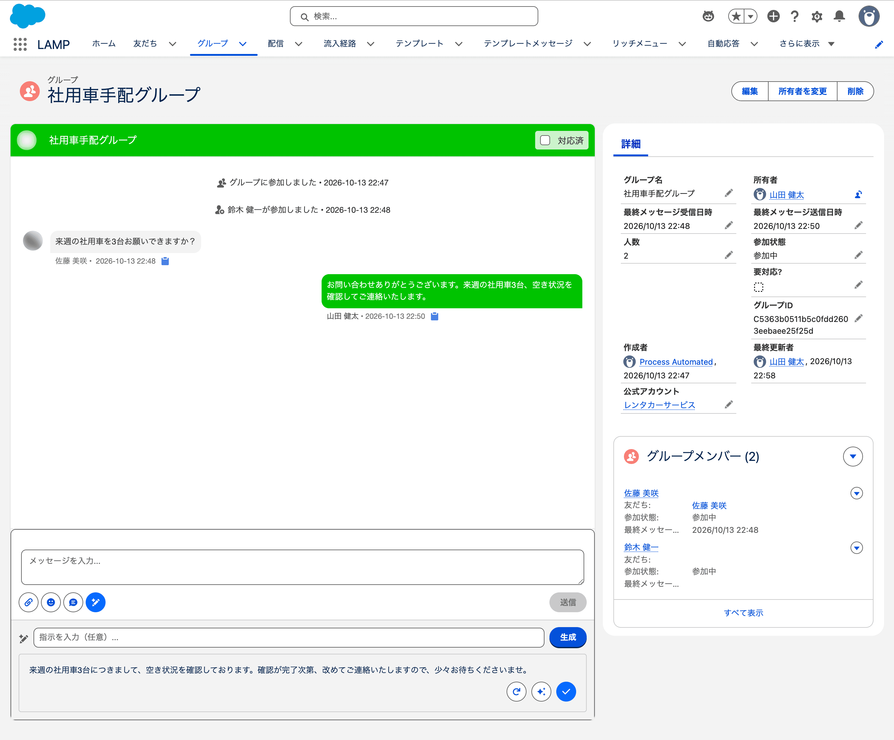Image resolution: width=894 pixels, height=740 pixels.
Task: Open the テンプレート tab
Action: tap(419, 44)
